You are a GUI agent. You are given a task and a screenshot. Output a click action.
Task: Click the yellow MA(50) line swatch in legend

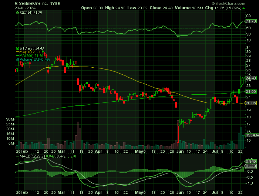(17, 52)
